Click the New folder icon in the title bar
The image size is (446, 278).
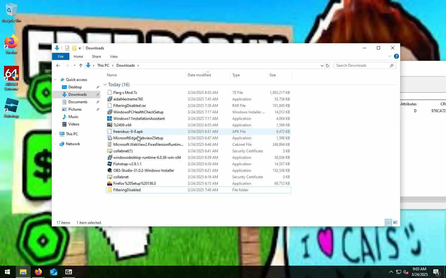point(74,48)
